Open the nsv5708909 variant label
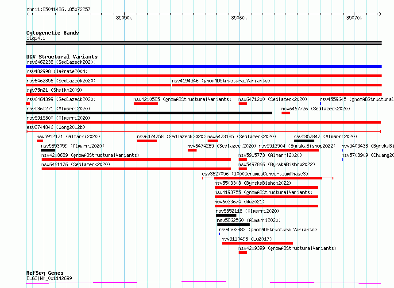 point(367,155)
